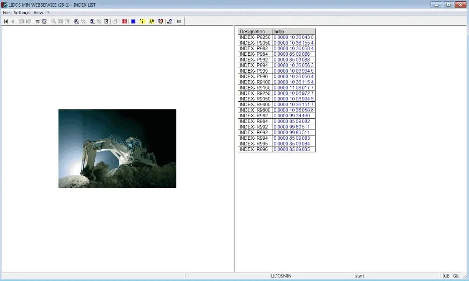Click the first-page navigation arrow icon

pyautogui.click(x=6, y=21)
